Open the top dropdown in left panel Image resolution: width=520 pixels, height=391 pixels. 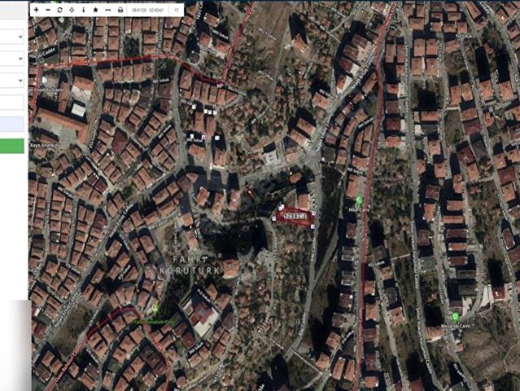(12, 37)
